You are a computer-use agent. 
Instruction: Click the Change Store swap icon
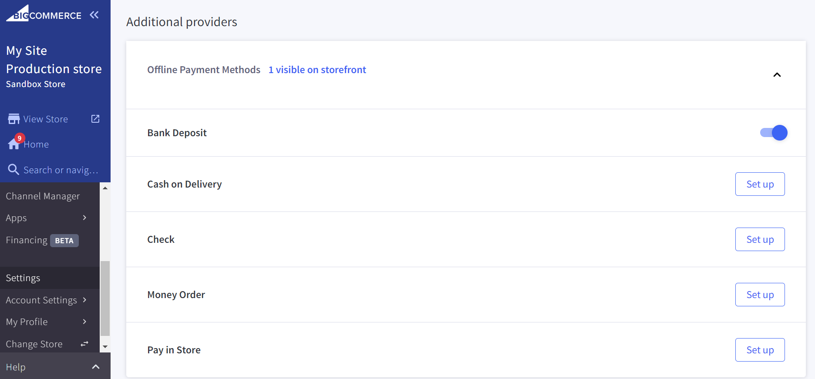pyautogui.click(x=84, y=344)
